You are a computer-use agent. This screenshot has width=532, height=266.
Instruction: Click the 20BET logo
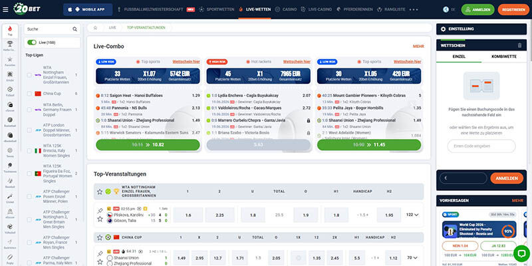coord(27,9)
